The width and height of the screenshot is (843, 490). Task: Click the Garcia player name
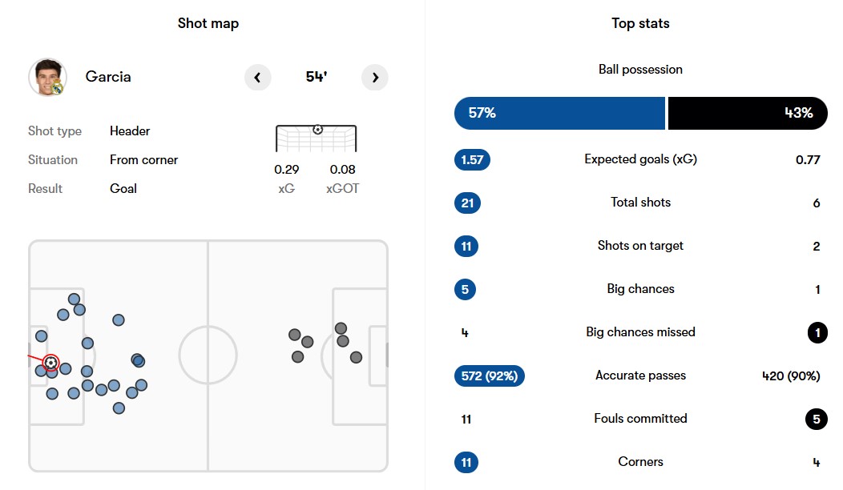pyautogui.click(x=108, y=77)
